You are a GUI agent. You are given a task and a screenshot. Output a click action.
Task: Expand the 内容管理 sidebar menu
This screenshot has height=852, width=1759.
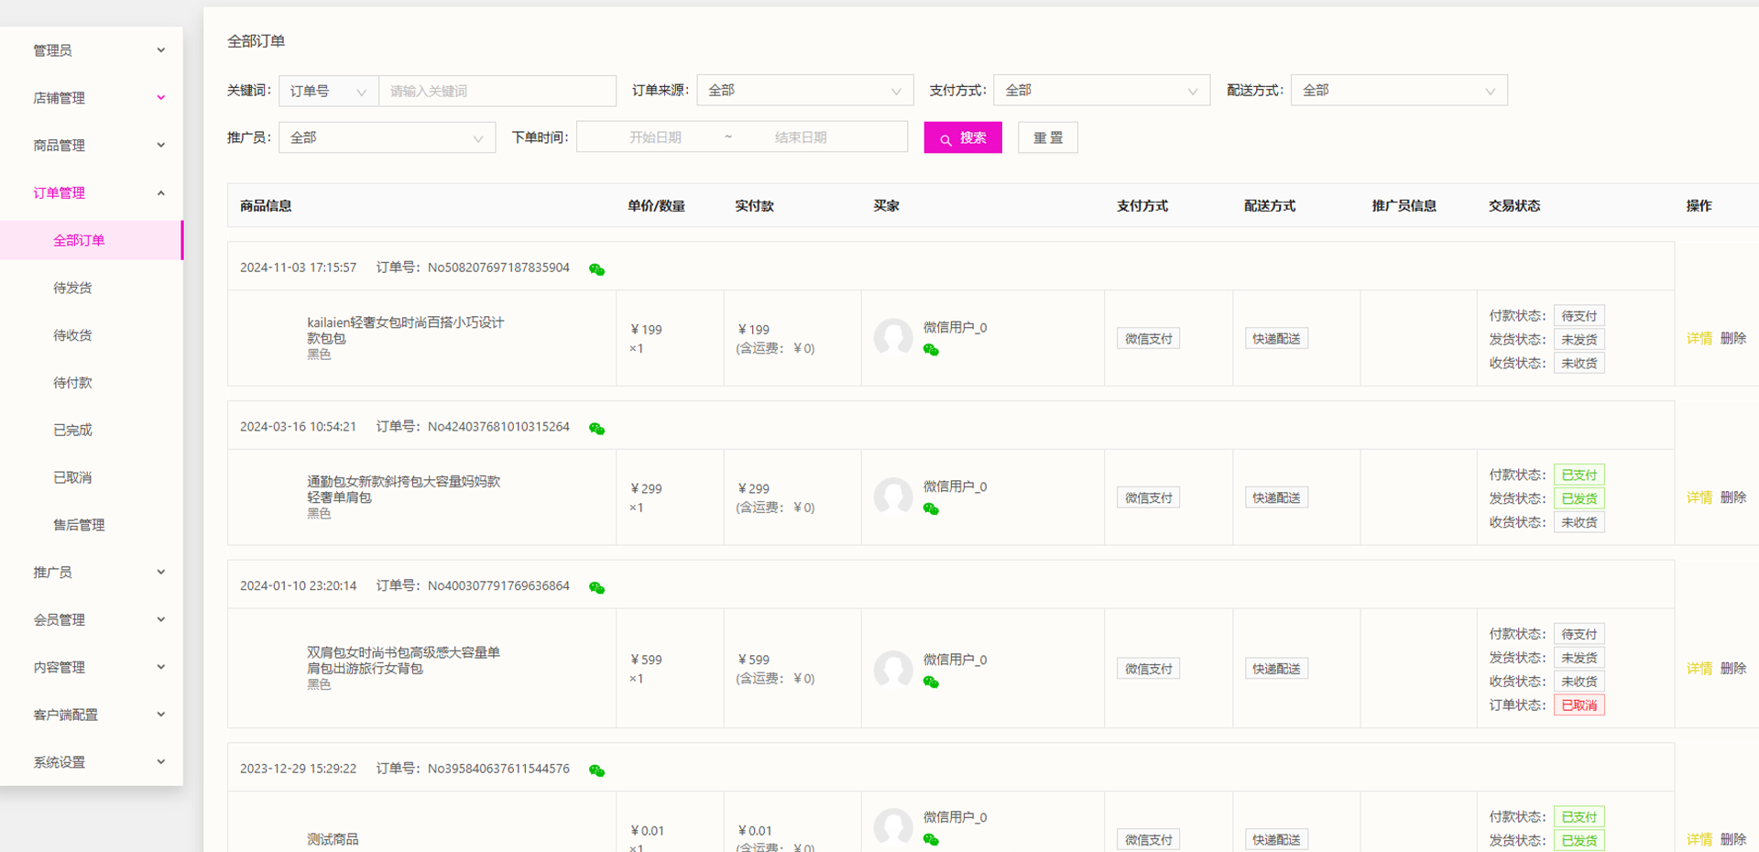(92, 667)
